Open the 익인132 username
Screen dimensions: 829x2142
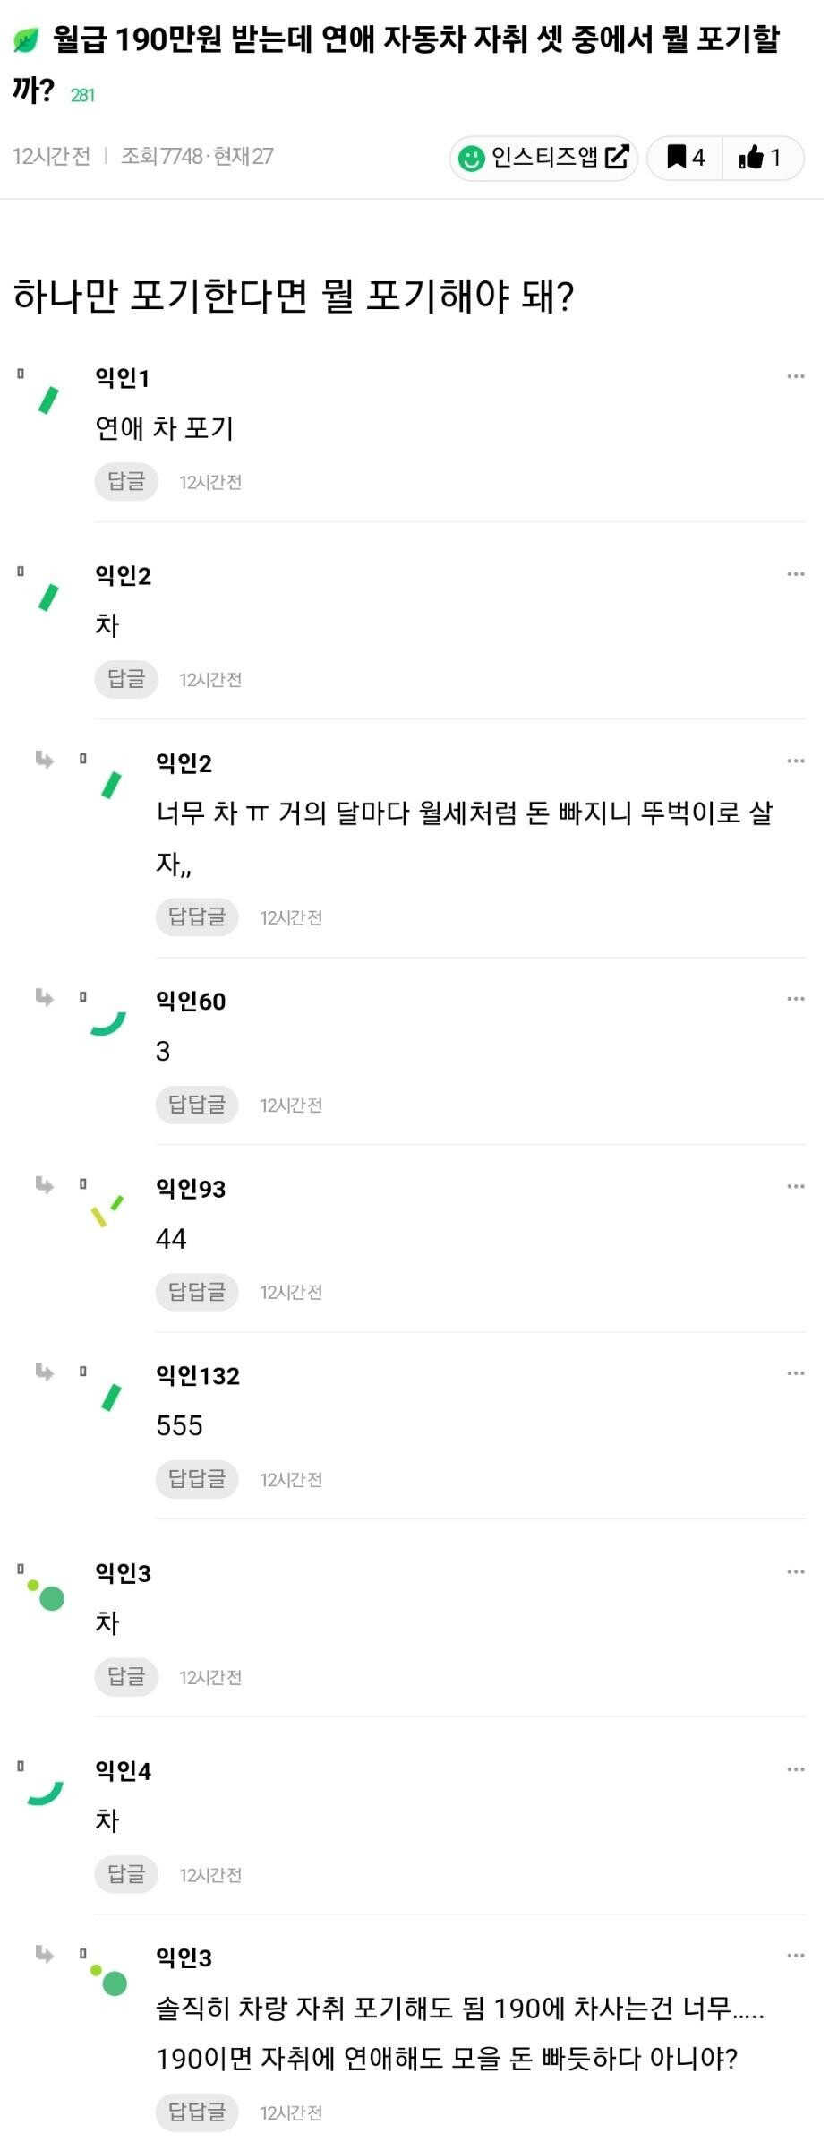(198, 1375)
